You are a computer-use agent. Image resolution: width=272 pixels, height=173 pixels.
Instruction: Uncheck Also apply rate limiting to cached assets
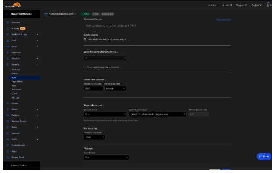pyautogui.click(x=85, y=39)
